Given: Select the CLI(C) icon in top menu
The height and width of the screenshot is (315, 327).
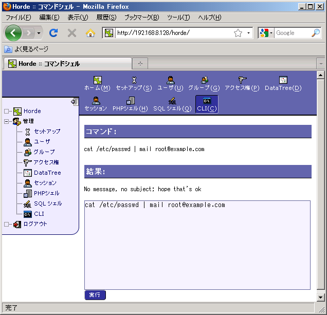Looking at the screenshot, I should [x=207, y=101].
